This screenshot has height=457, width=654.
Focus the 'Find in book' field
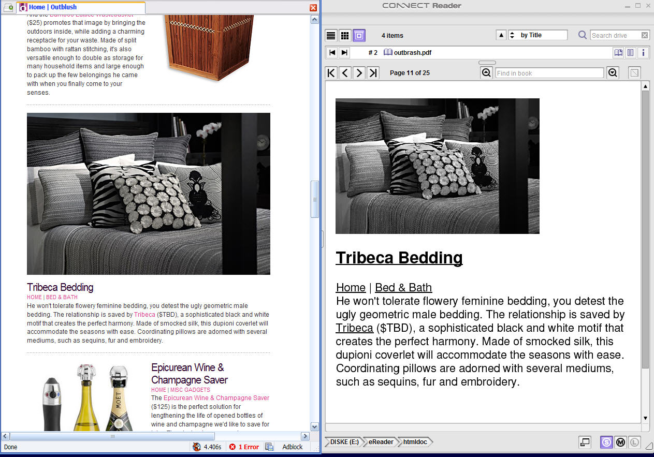point(549,73)
